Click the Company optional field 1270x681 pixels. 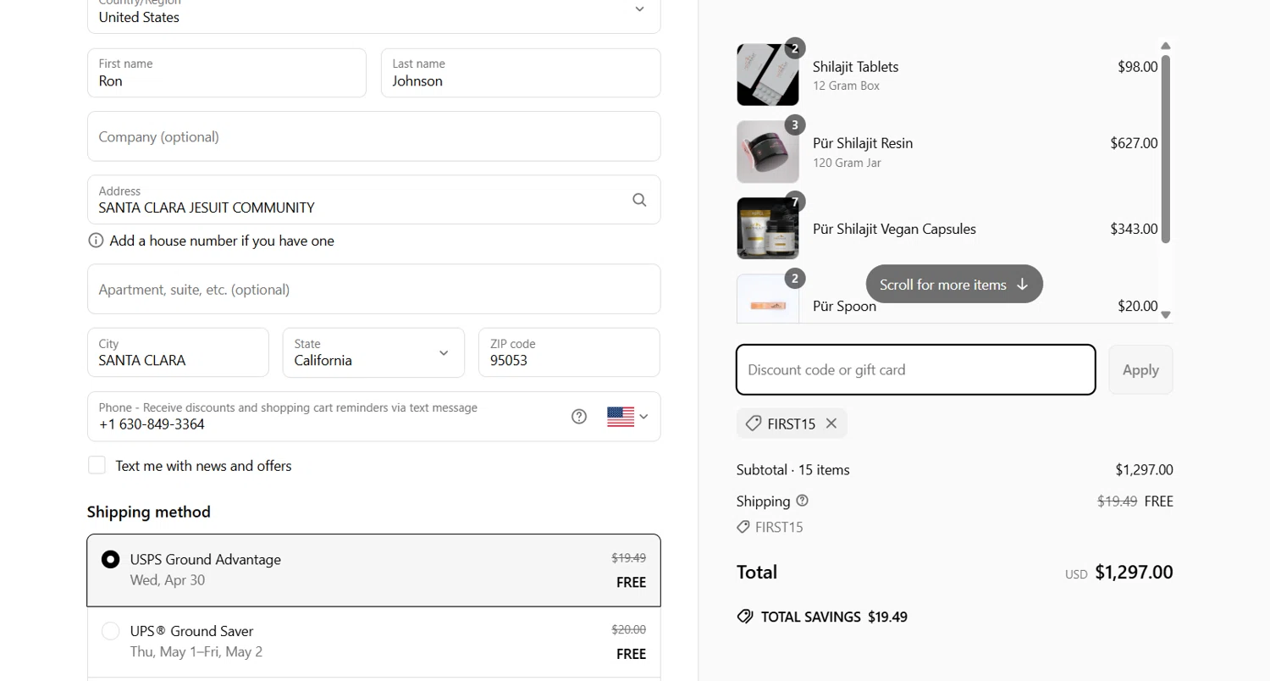373,136
